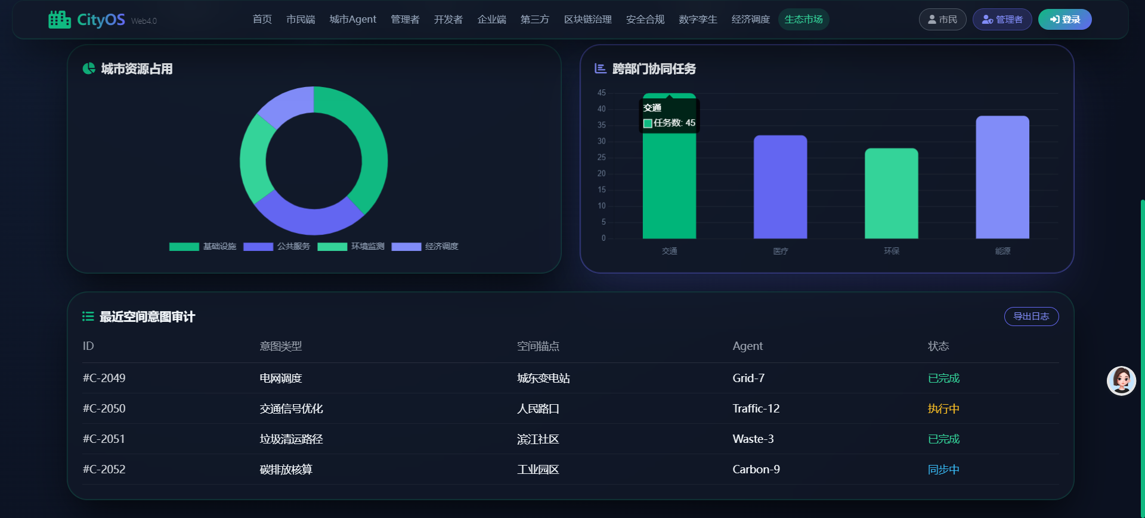
Task: Click the 同步中 status text
Action: click(943, 469)
